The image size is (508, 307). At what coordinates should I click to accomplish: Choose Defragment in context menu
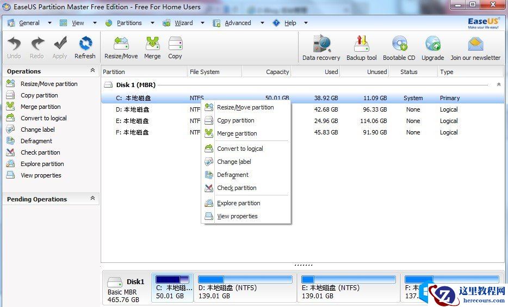[246, 175]
